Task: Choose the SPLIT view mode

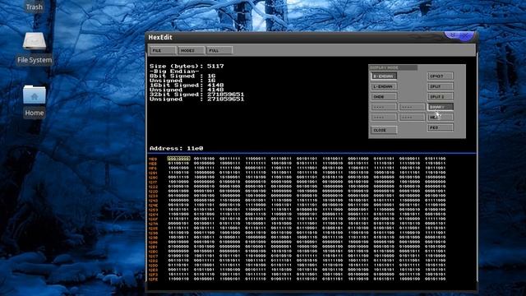Action: 441,86
